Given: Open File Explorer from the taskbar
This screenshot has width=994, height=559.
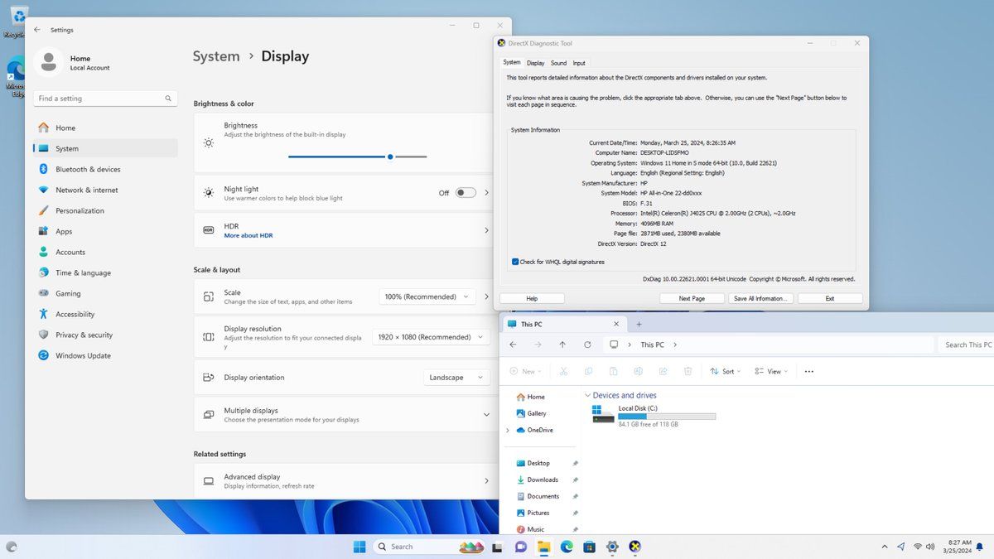Looking at the screenshot, I should pos(543,547).
